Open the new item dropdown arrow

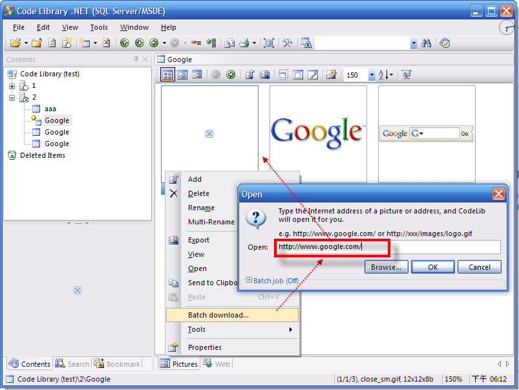click(95, 43)
